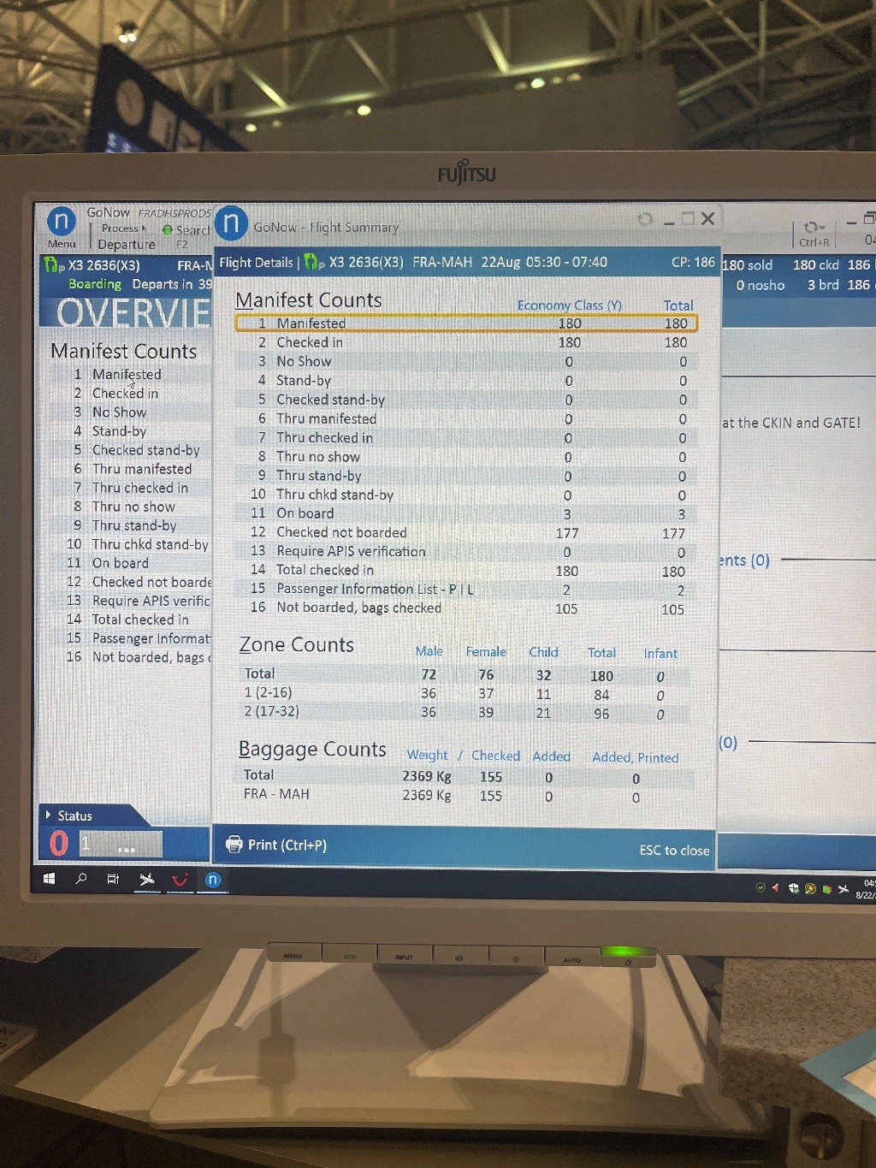Open Windows Task View
The image size is (876, 1168).
click(113, 879)
